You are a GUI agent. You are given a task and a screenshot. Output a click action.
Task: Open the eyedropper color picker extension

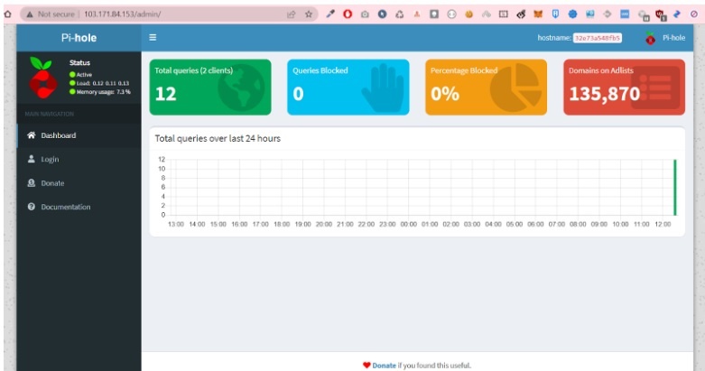pos(330,14)
